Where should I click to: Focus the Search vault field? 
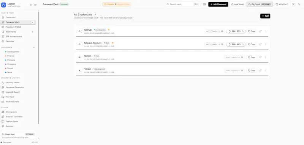pos(182,4)
